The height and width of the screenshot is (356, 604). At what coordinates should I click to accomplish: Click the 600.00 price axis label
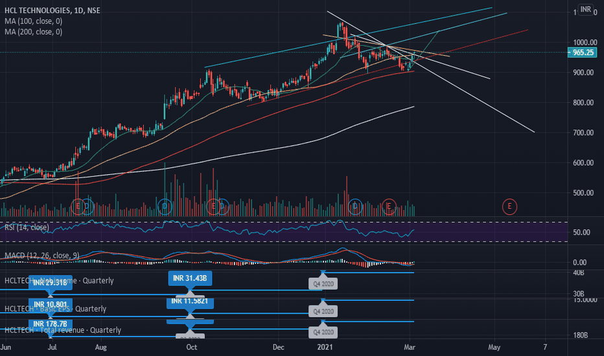click(583, 163)
